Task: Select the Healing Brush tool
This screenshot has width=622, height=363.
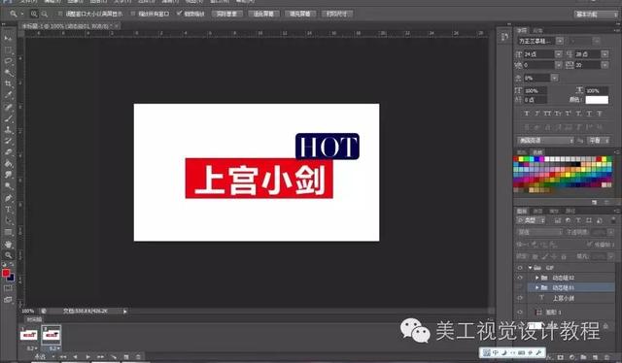Action: (x=8, y=107)
